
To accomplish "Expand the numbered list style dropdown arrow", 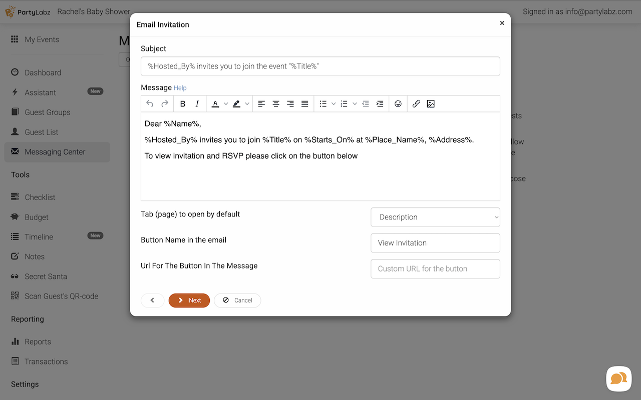I will (355, 104).
